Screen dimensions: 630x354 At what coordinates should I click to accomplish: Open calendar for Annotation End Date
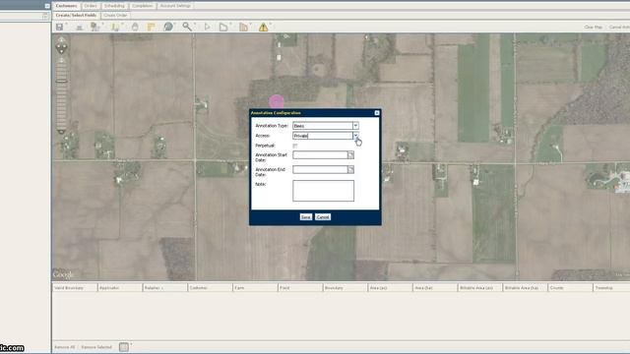coord(350,170)
